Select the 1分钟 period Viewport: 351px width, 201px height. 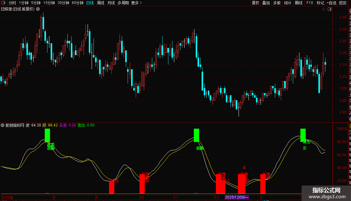pos(24,3)
